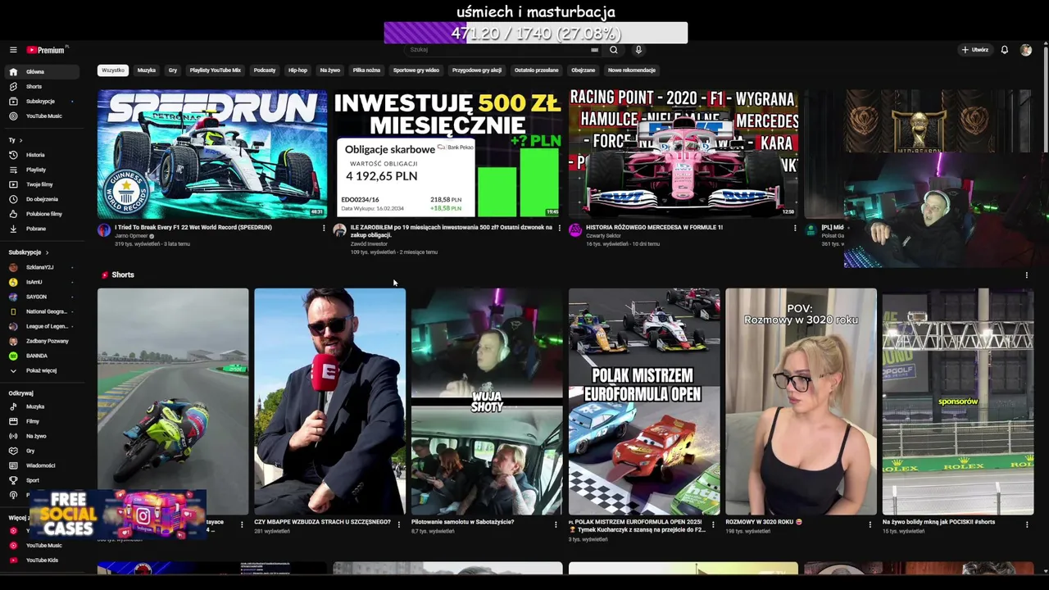
Task: Select the Obejrzane chip
Action: 584,70
